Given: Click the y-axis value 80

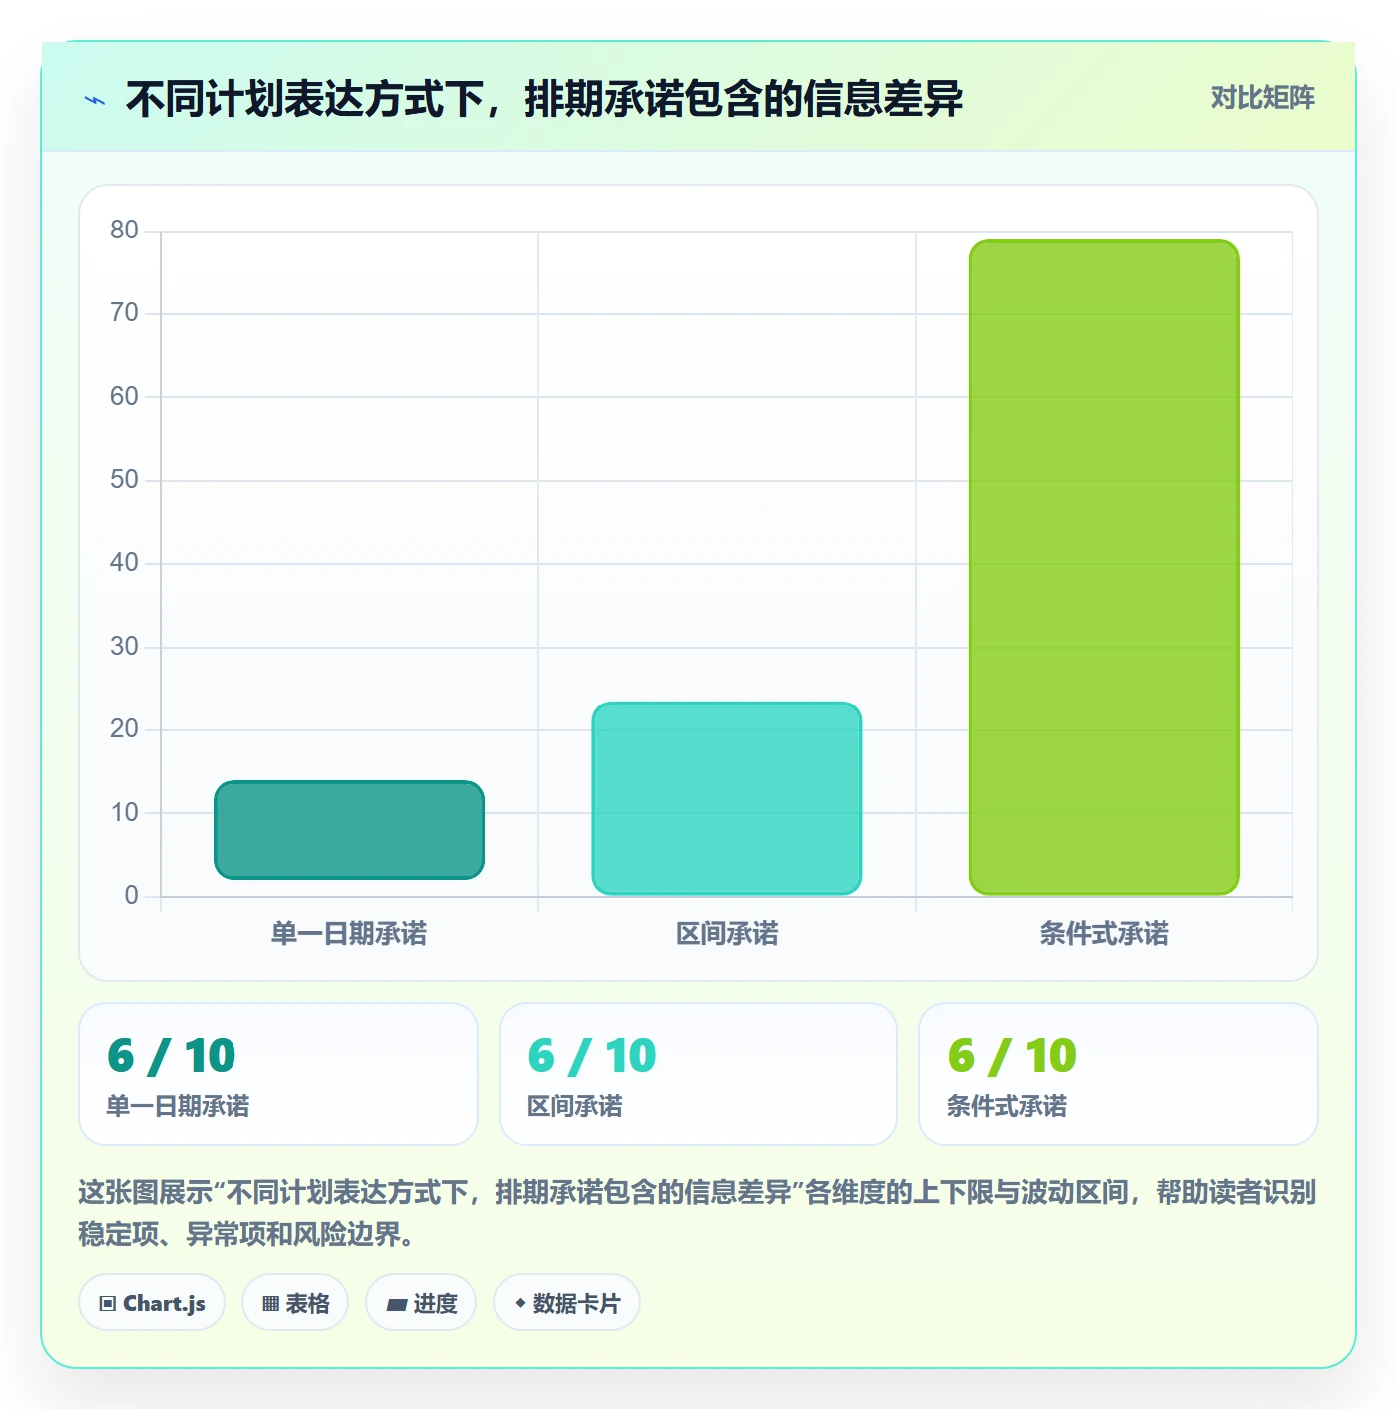Looking at the screenshot, I should point(125,231).
